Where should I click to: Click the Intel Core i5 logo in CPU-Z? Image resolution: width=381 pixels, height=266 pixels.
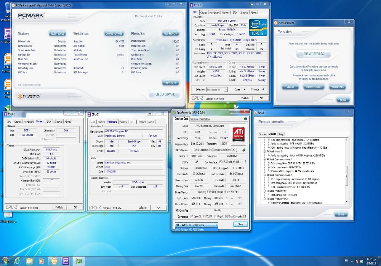click(258, 27)
